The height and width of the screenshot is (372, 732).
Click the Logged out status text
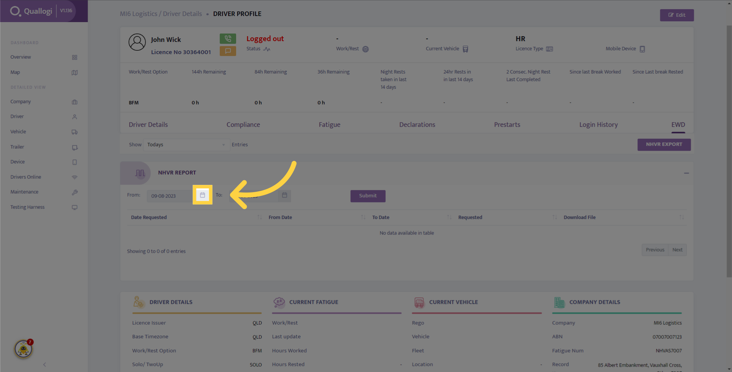pos(265,39)
